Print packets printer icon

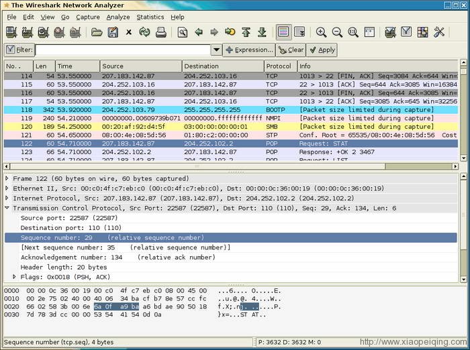click(161, 32)
